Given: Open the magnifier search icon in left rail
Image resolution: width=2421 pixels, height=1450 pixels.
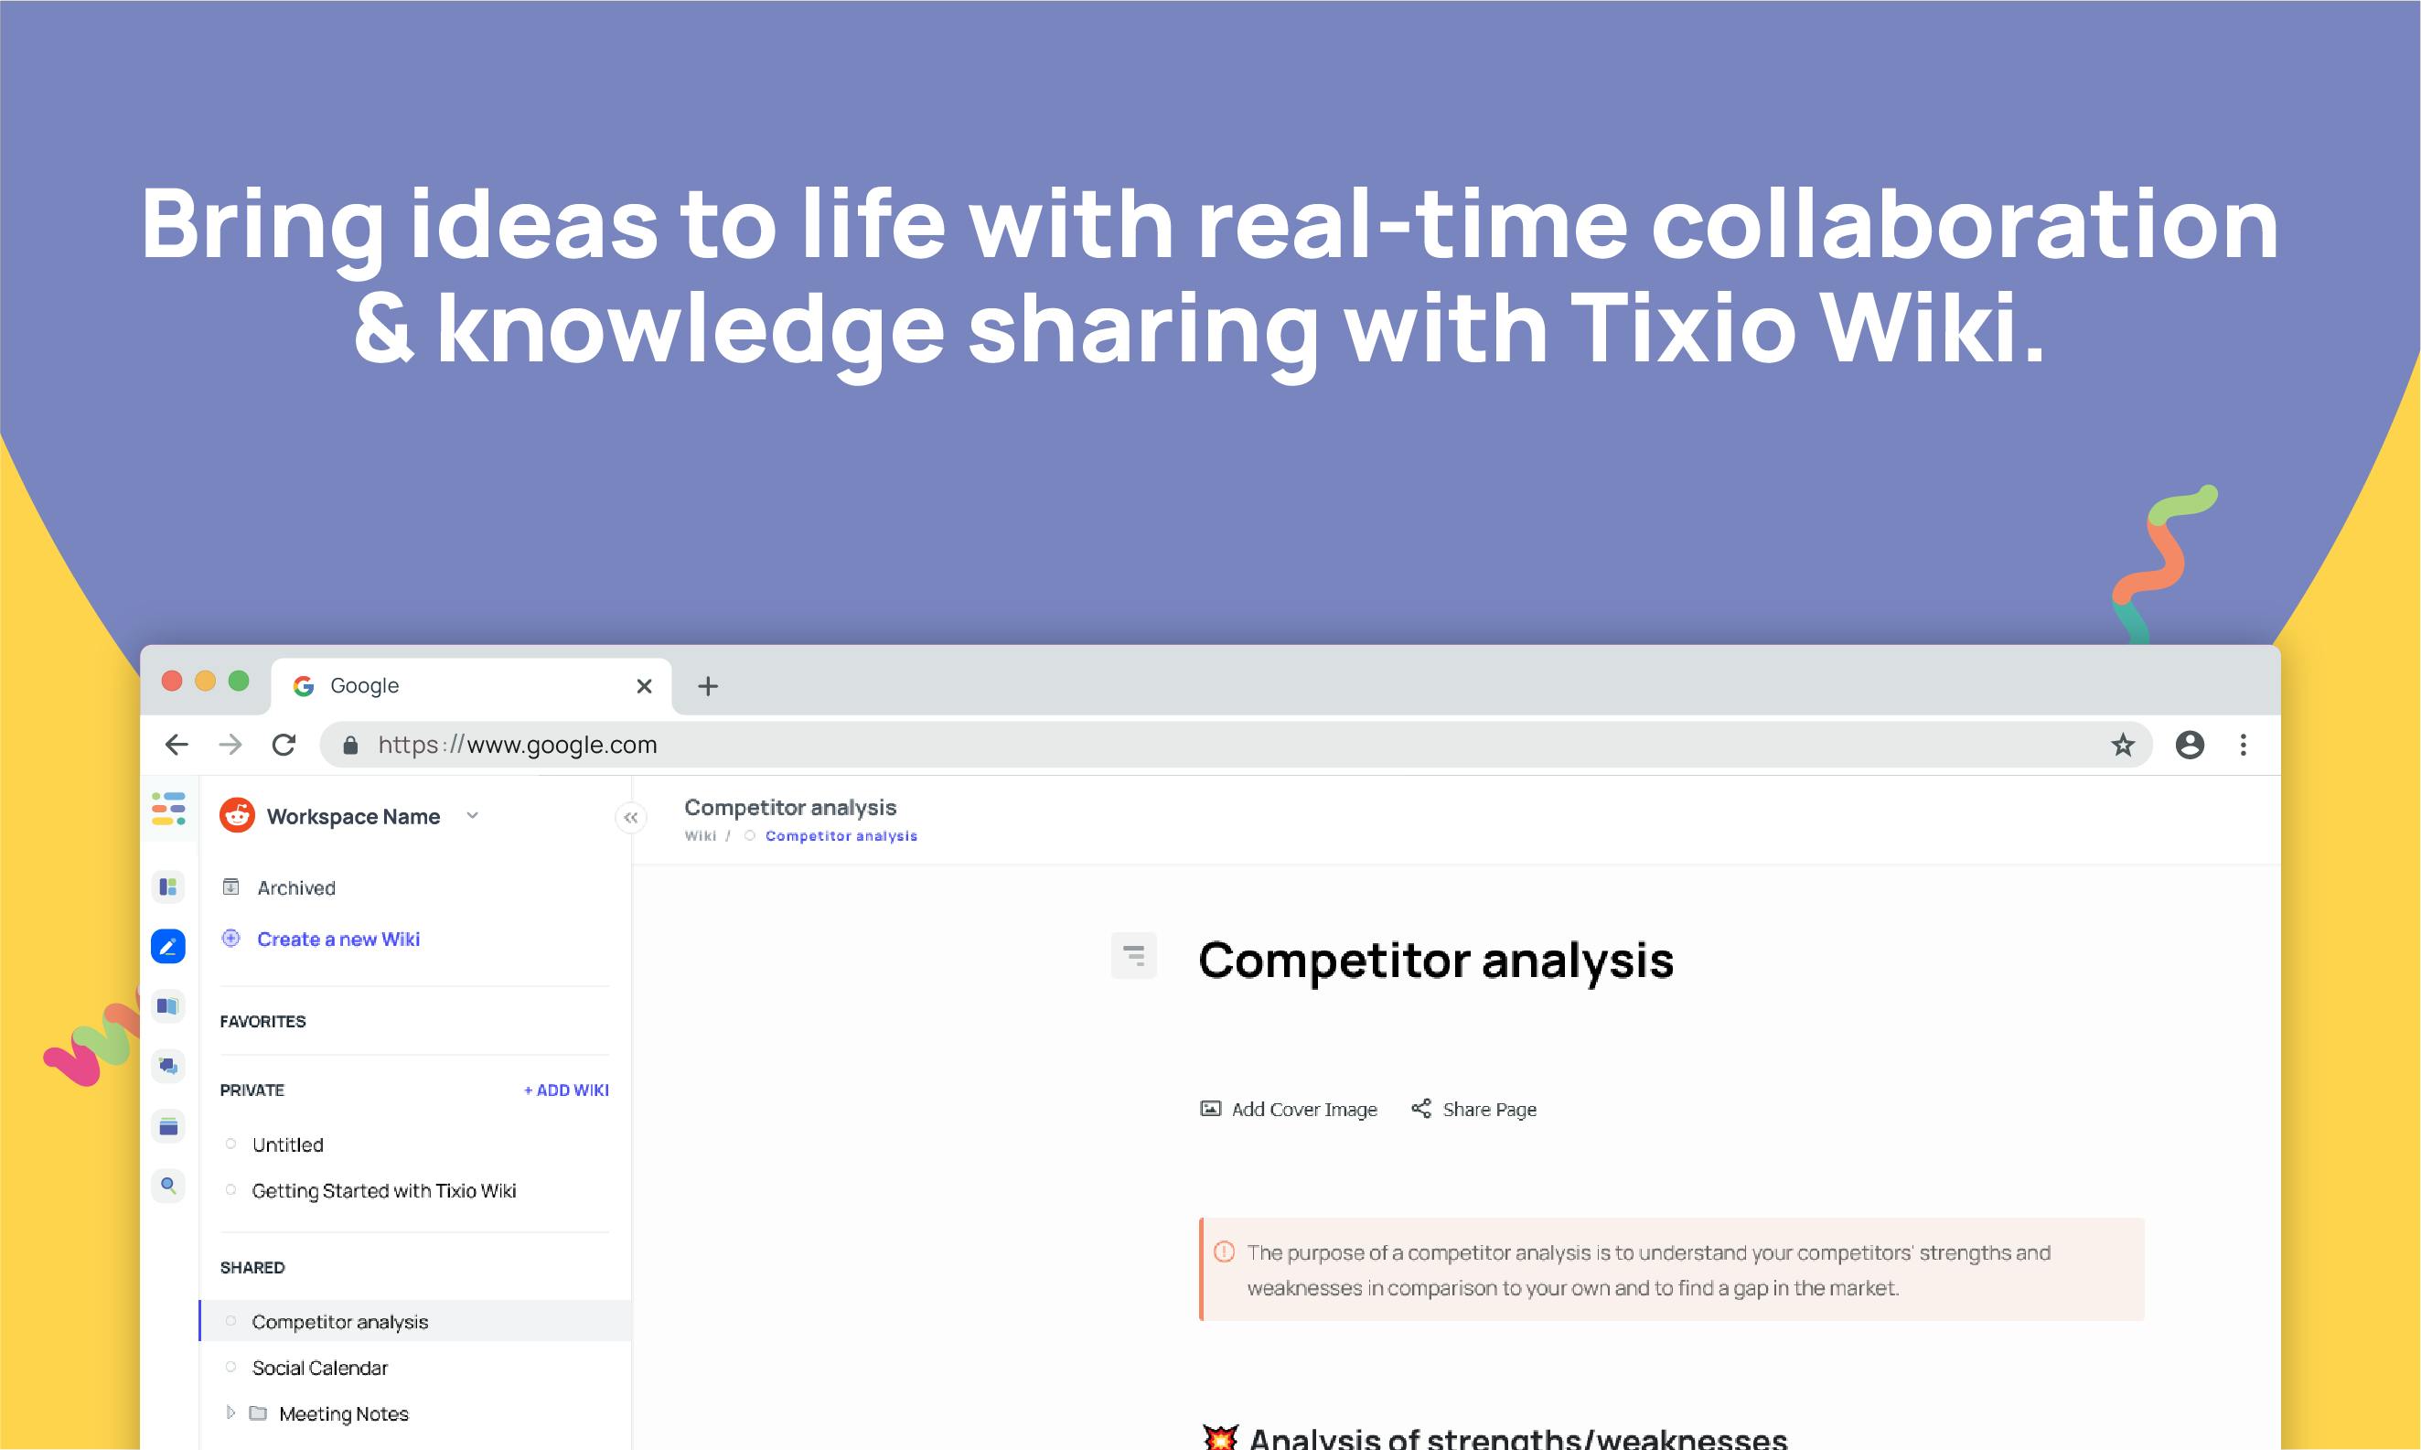Looking at the screenshot, I should (168, 1186).
